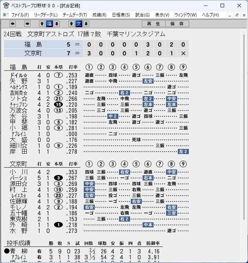Open the 成績(R) menu

tap(99, 15)
